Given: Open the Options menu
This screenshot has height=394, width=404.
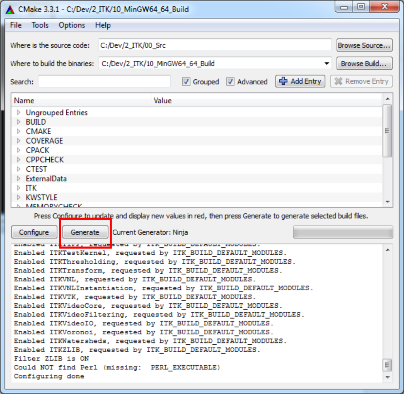Looking at the screenshot, I should pyautogui.click(x=71, y=25).
